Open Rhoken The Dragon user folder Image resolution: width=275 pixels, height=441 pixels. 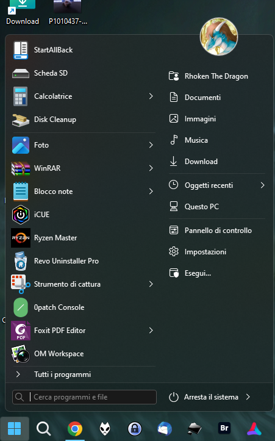click(216, 76)
